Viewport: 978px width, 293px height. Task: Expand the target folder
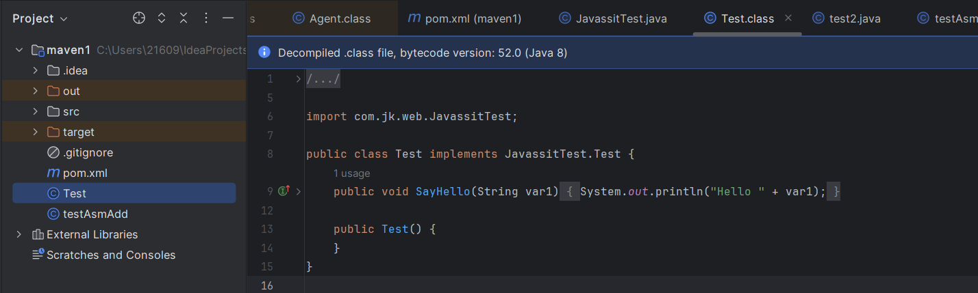[x=36, y=132]
